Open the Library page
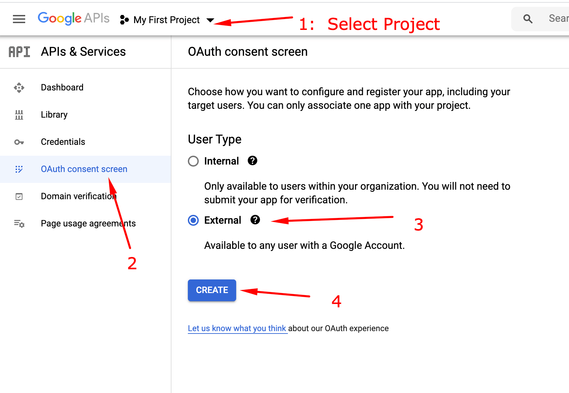This screenshot has height=393, width=569. [54, 115]
